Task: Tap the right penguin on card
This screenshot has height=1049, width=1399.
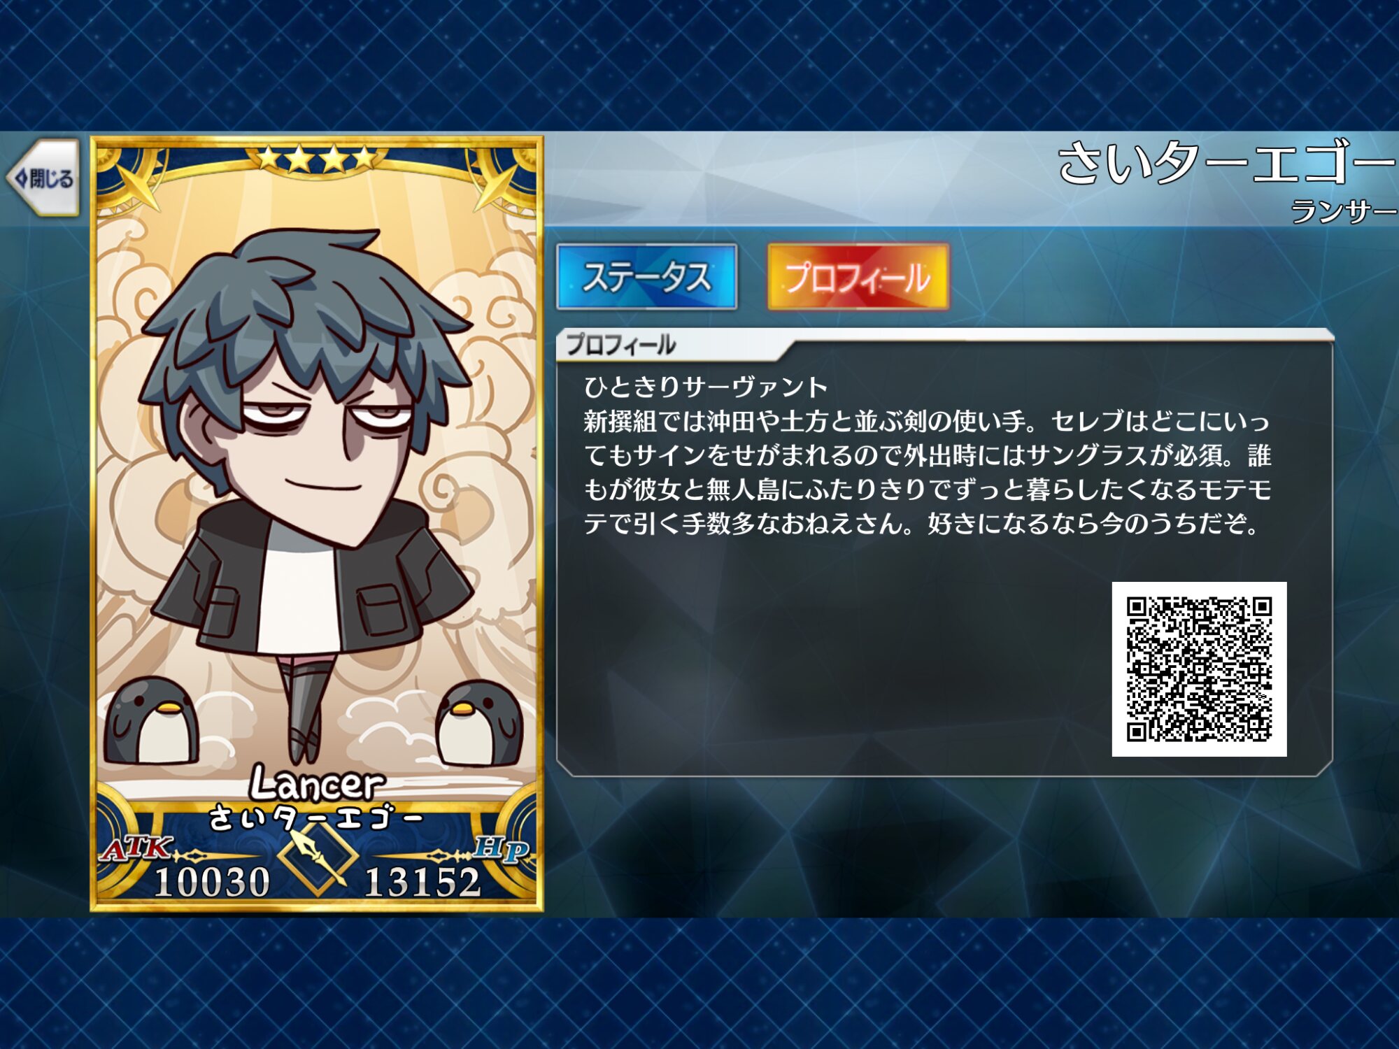Action: [478, 723]
